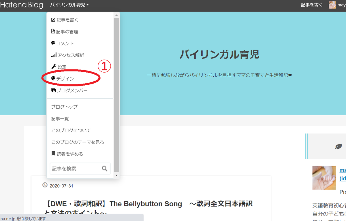Screen dimensions: 346x221
Task: Click the clock icon next to 2020-07-31
Action: tap(45, 185)
